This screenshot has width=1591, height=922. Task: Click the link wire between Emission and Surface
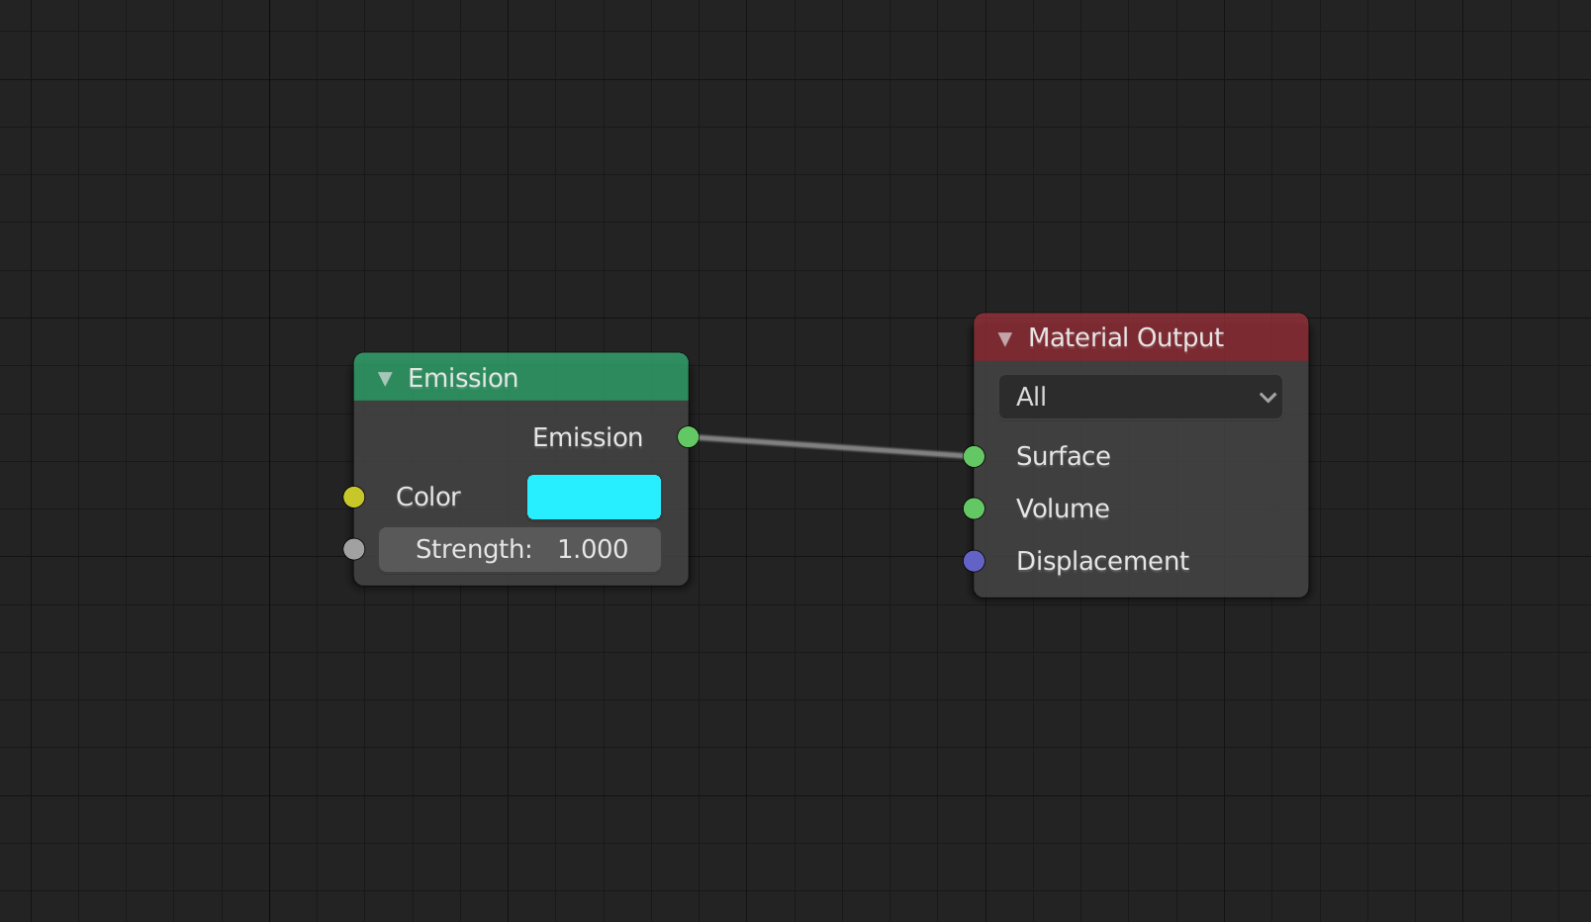831,447
